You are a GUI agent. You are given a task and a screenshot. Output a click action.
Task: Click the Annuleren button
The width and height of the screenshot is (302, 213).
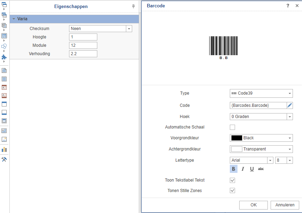[x=285, y=205]
